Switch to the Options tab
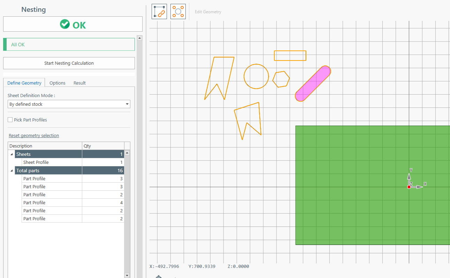This screenshot has width=450, height=278. pos(57,83)
